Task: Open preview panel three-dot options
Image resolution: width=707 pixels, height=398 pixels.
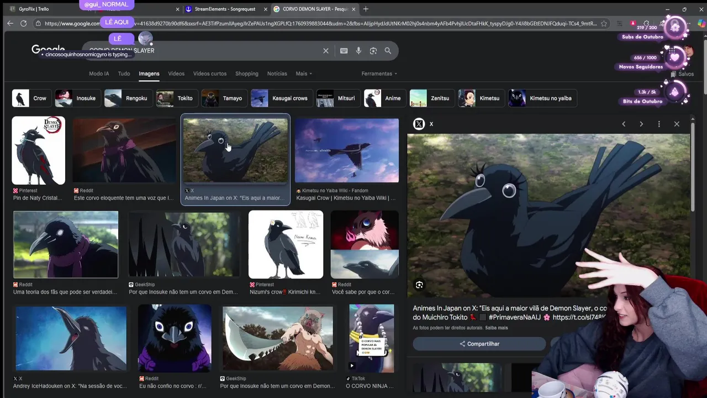Action: pos(659,124)
